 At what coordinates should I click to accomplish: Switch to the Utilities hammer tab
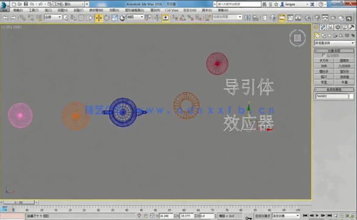tap(352, 27)
